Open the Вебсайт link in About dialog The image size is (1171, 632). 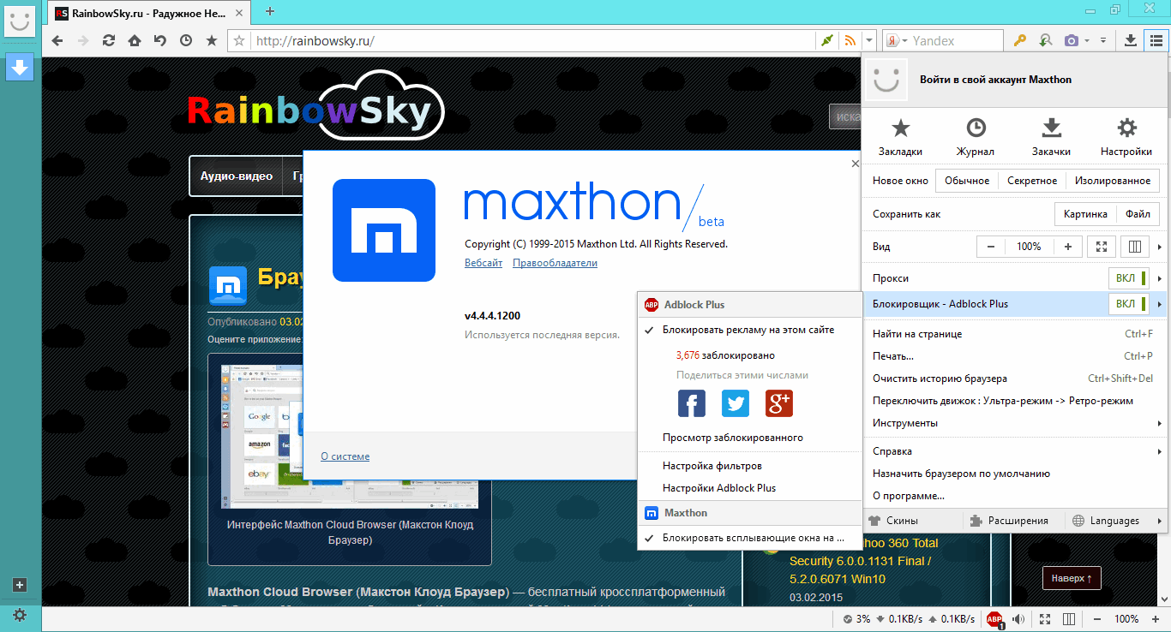coord(483,263)
